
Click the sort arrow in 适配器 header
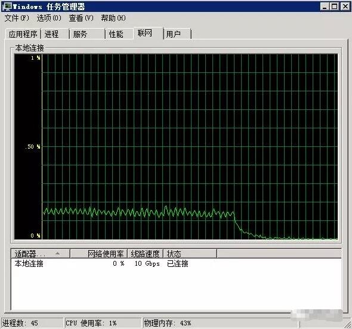57,254
